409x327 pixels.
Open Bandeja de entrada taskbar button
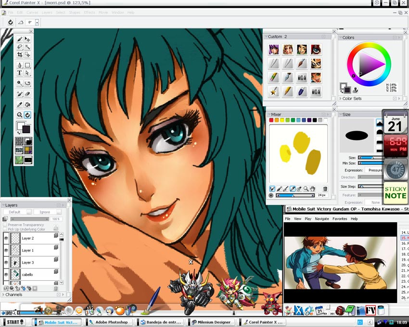point(160,322)
